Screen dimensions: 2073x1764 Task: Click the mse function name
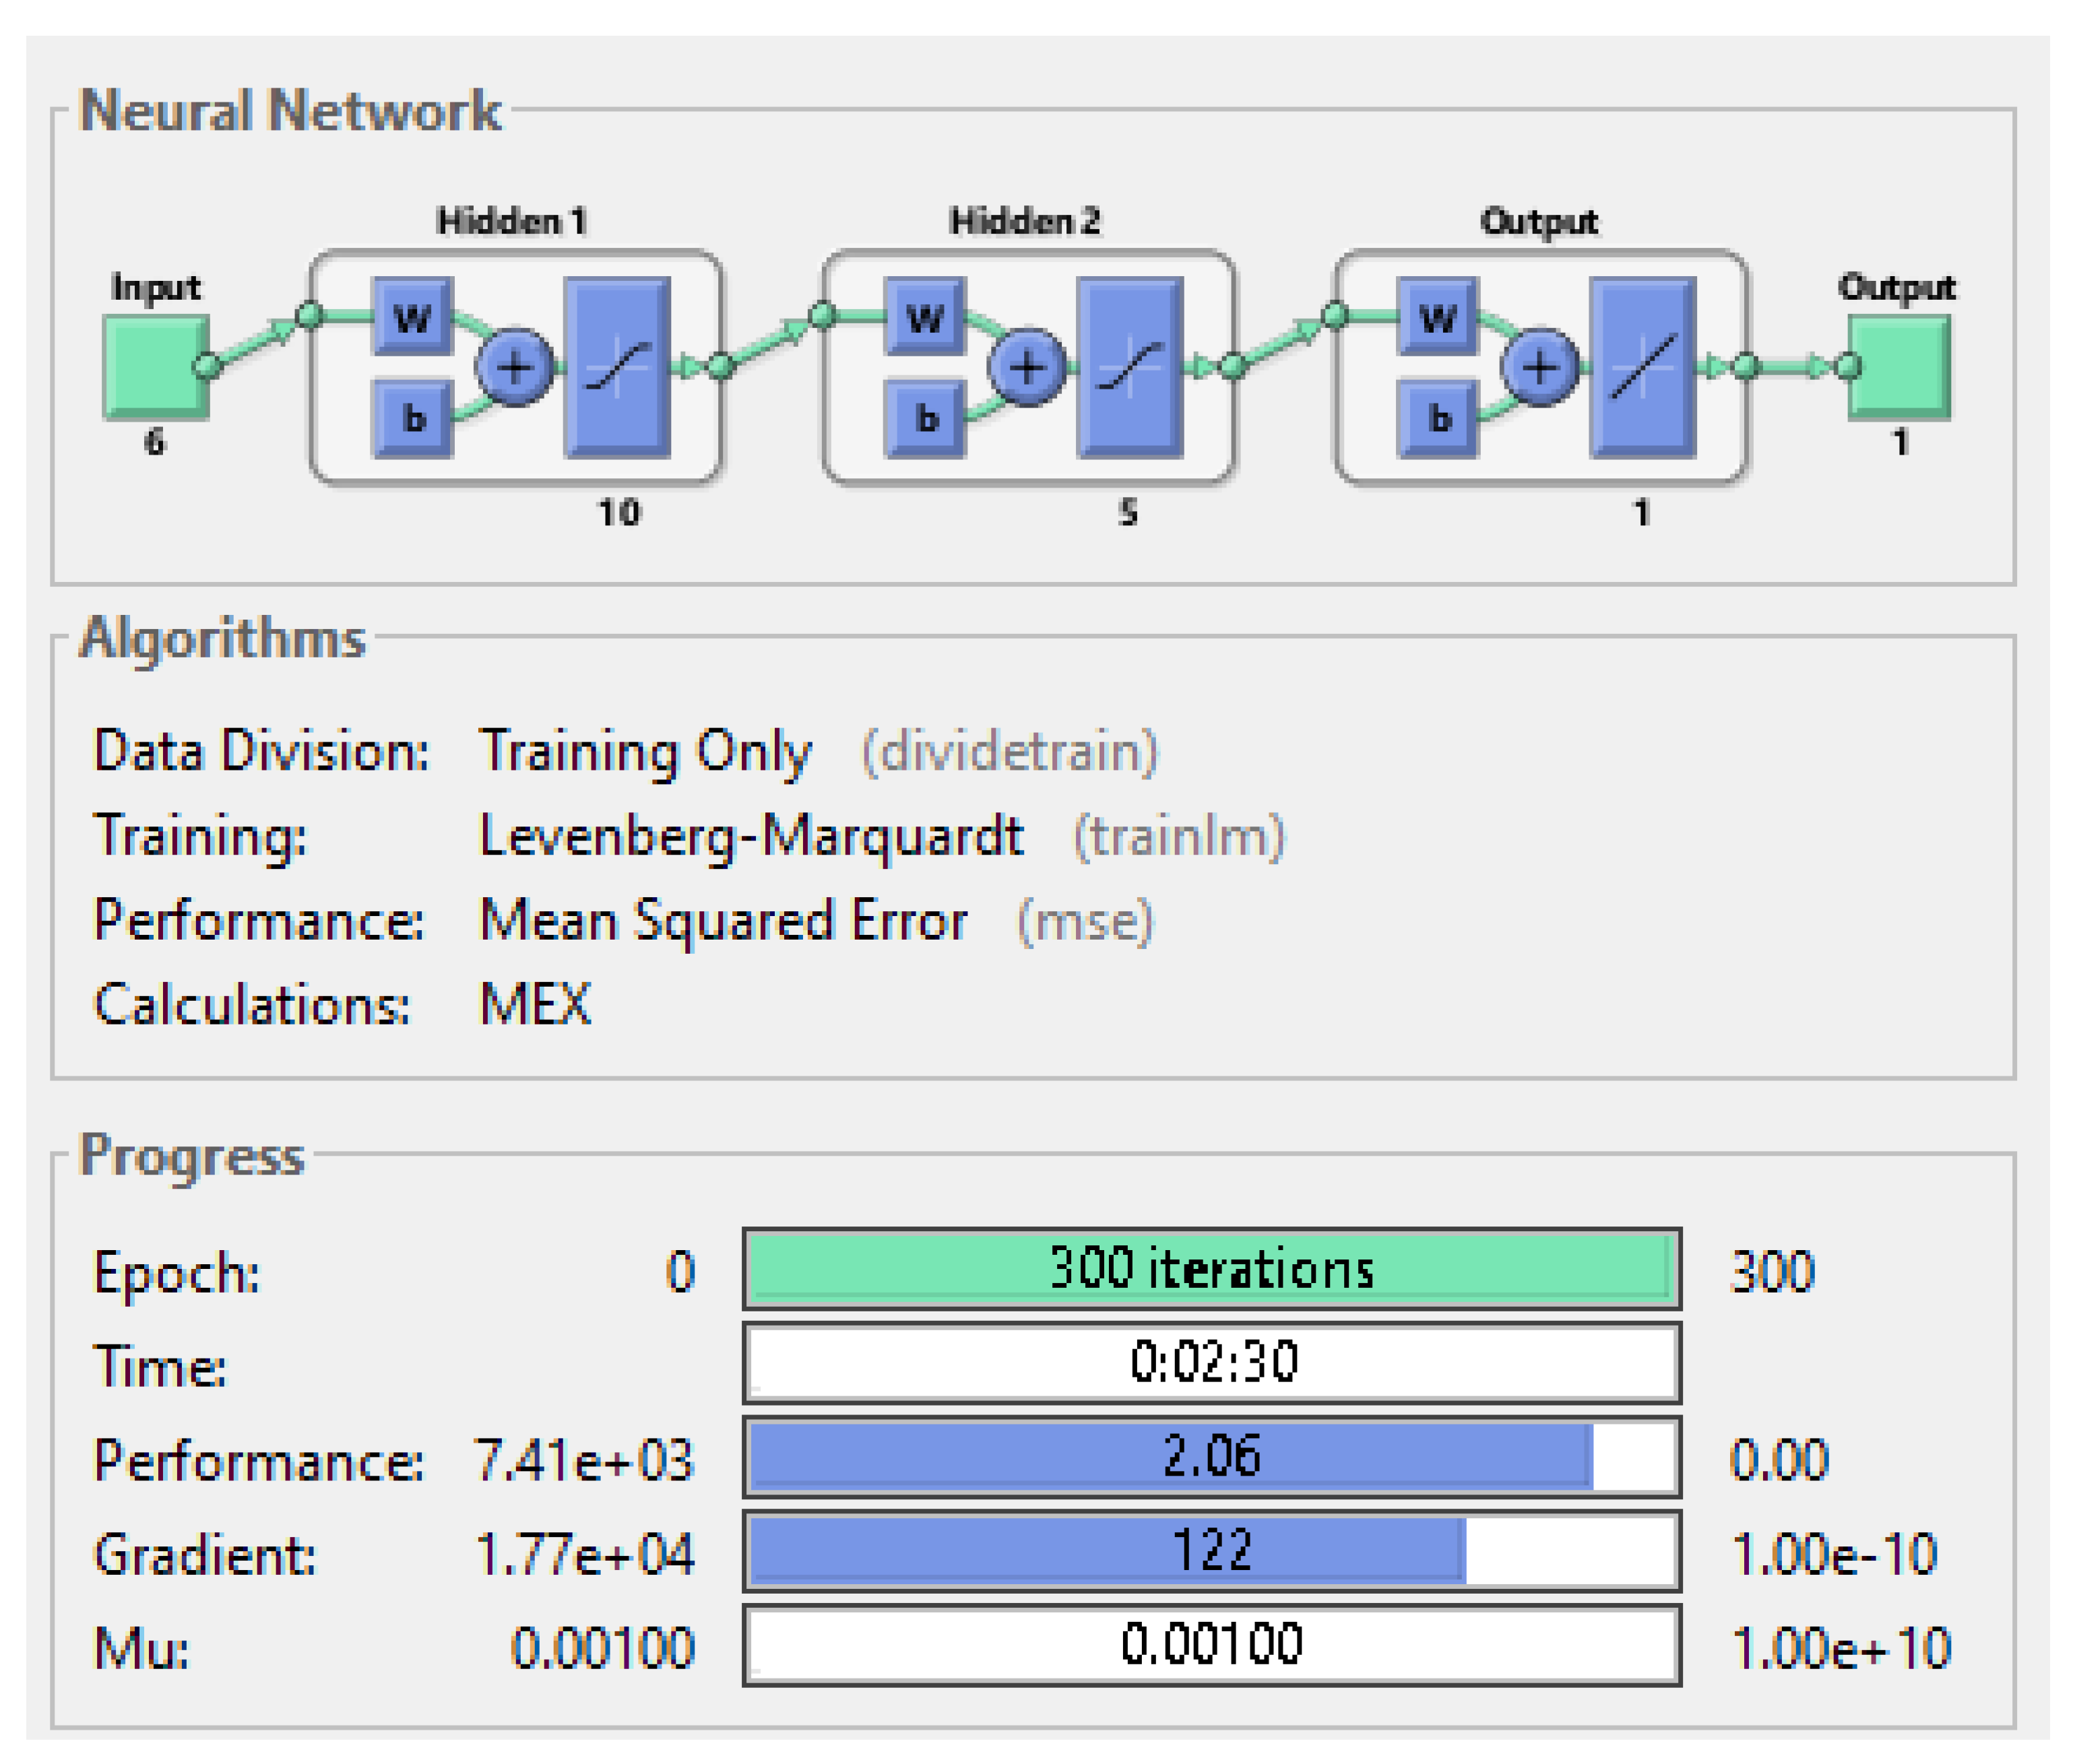(x=1084, y=920)
